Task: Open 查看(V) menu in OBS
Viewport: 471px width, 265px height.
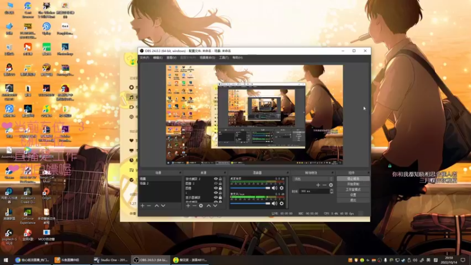Action: click(171, 58)
